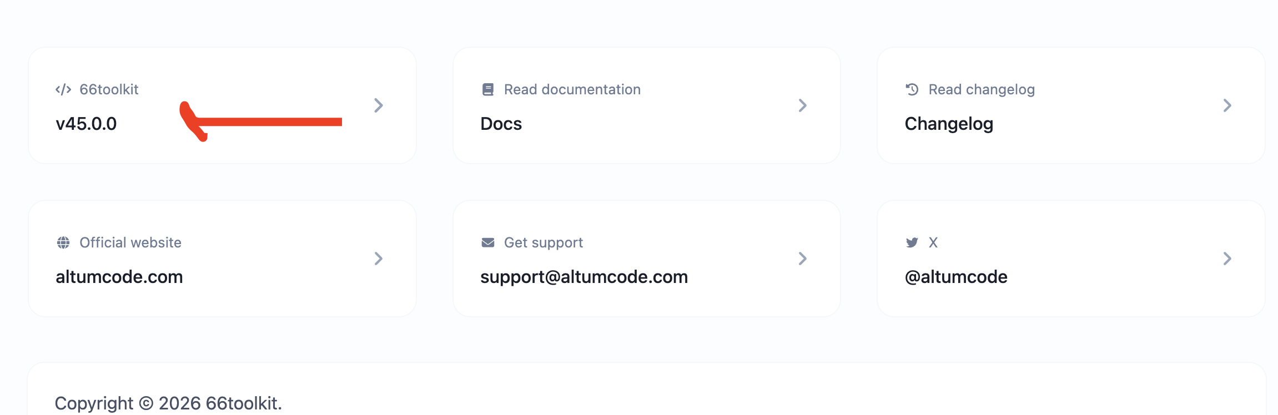Image resolution: width=1278 pixels, height=415 pixels.
Task: Click the Copyright 2026 66toolkit footer text
Action: 168,403
